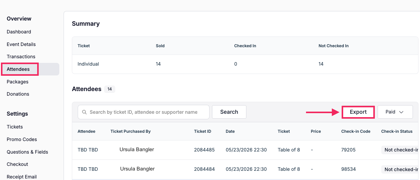Click TBD TBD attendee in ticket 2084485 row
This screenshot has width=420, height=180.
tap(88, 150)
